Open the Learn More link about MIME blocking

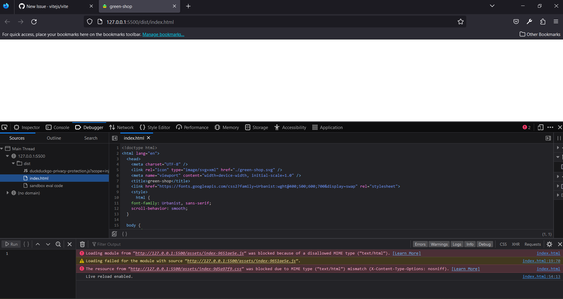(406, 253)
